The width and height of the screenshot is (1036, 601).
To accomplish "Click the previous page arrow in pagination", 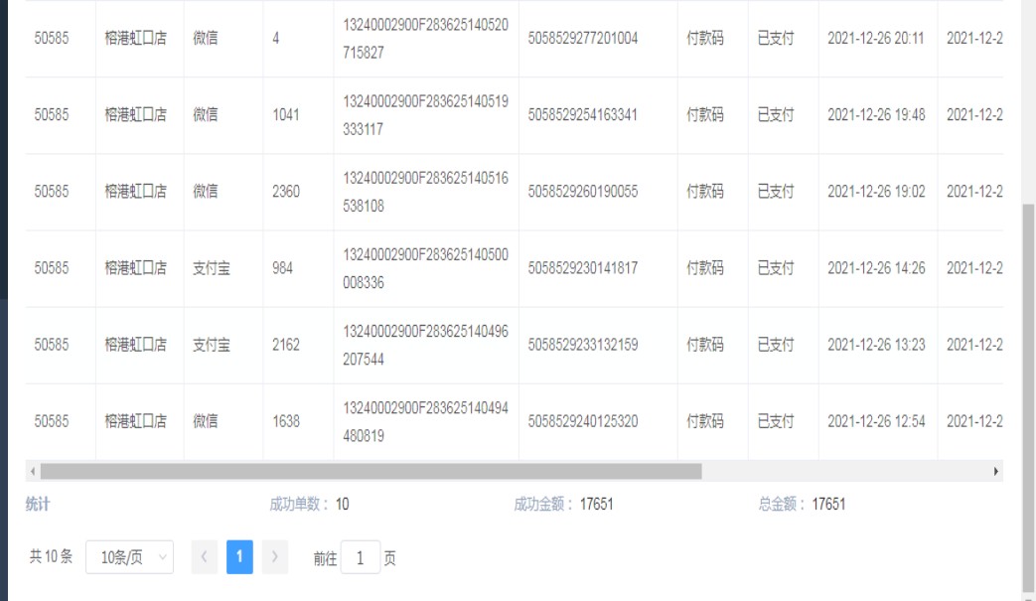I will pos(204,557).
